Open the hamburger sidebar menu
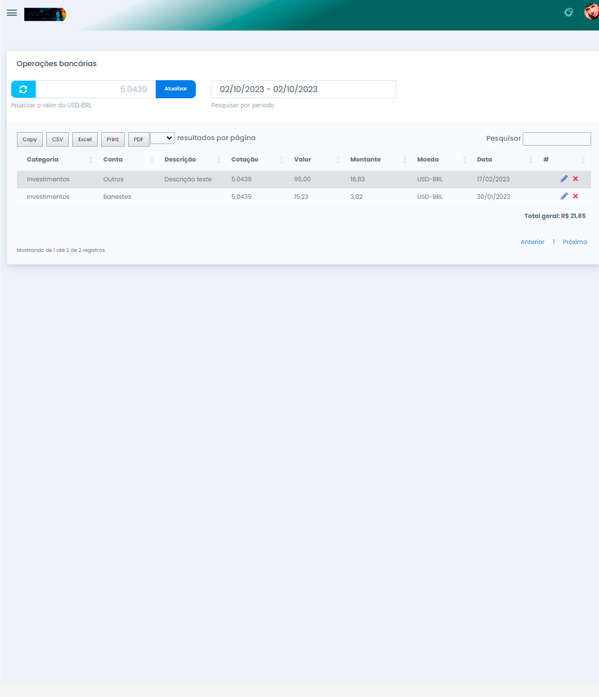The image size is (599, 697). pyautogui.click(x=12, y=13)
